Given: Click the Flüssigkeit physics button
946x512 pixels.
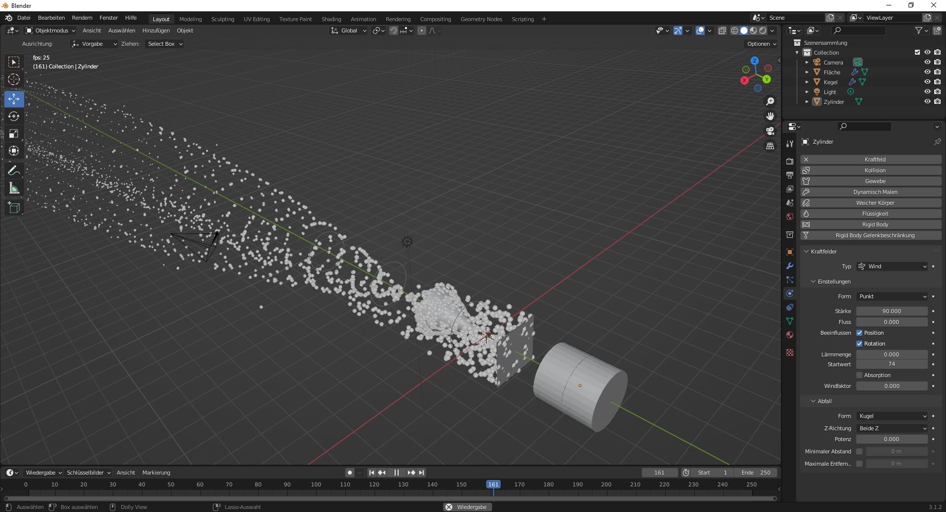Looking at the screenshot, I should (x=871, y=214).
